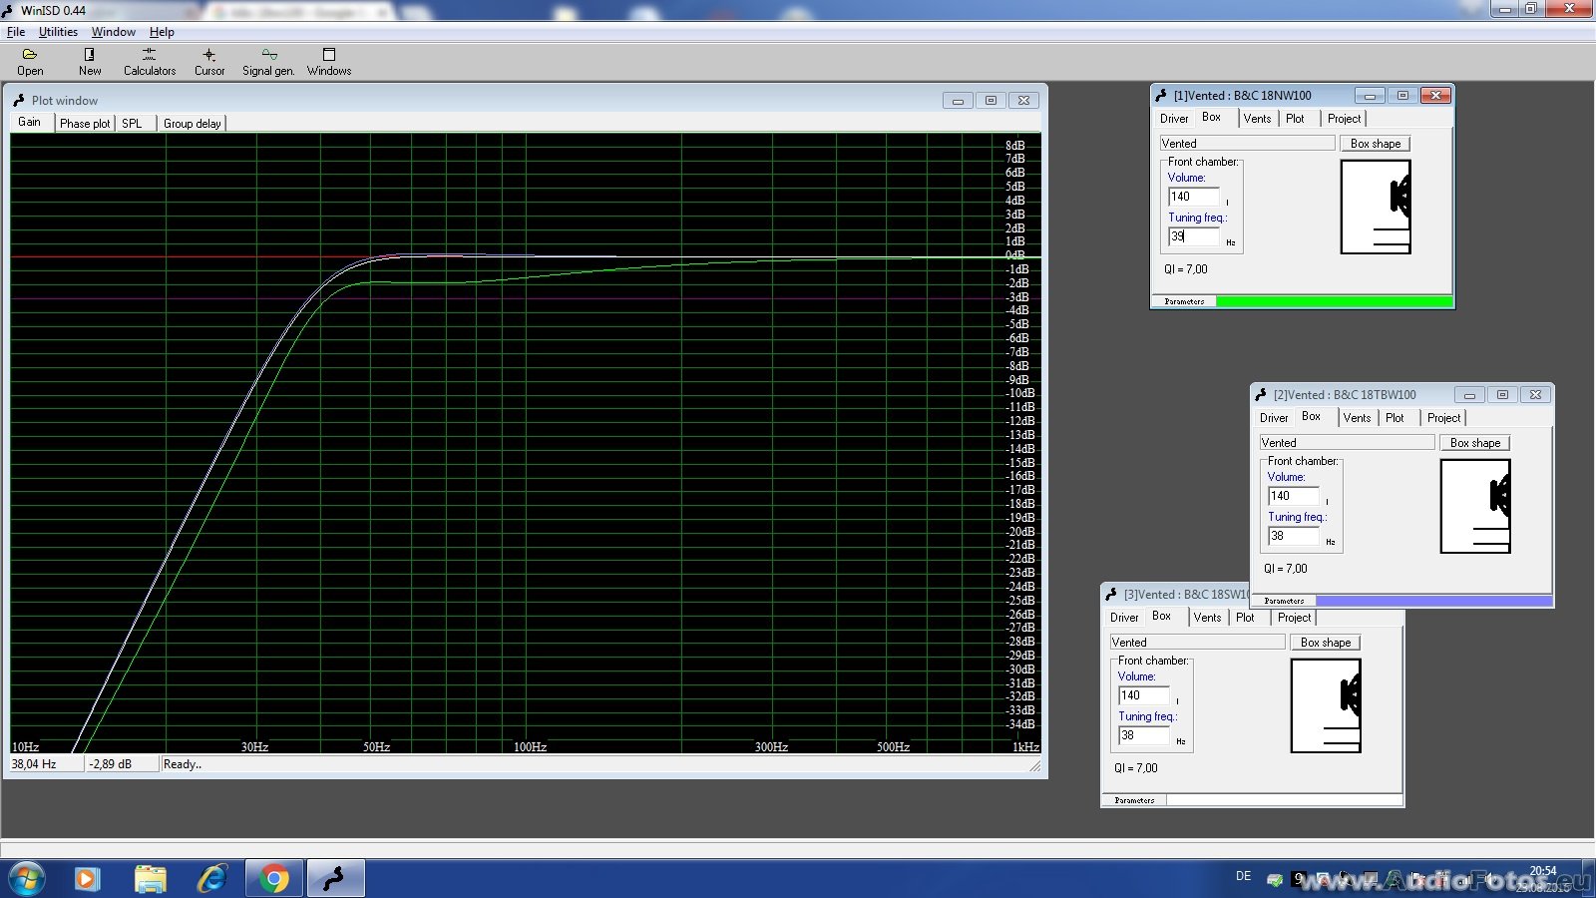Click green plot color bar in 18NW100 window
This screenshot has height=898, width=1596.
click(x=1334, y=301)
